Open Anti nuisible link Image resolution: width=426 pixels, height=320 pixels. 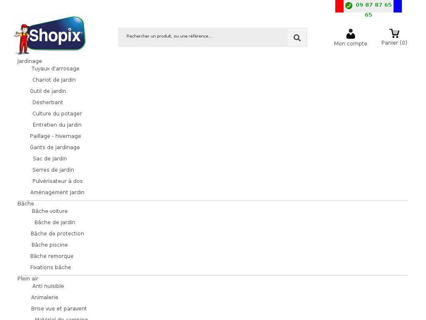click(48, 286)
